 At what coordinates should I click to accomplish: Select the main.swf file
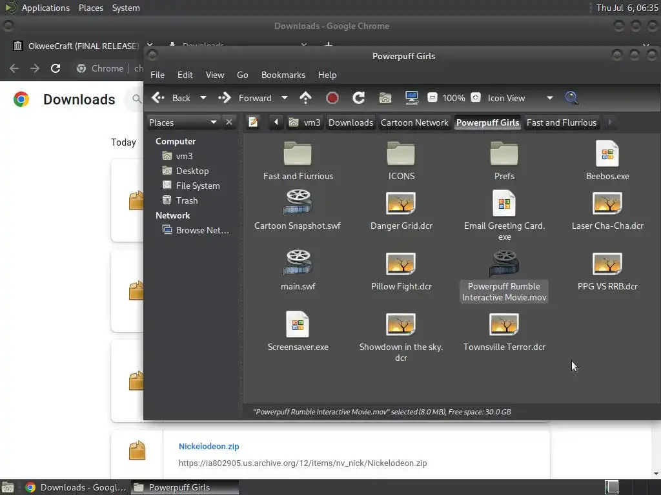coord(298,271)
